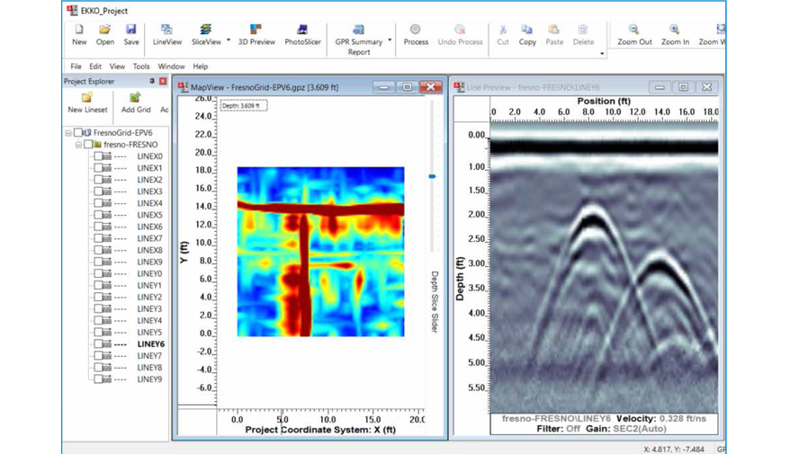808x454 pixels.
Task: Generate a GPR Summary Report
Action: tap(359, 40)
